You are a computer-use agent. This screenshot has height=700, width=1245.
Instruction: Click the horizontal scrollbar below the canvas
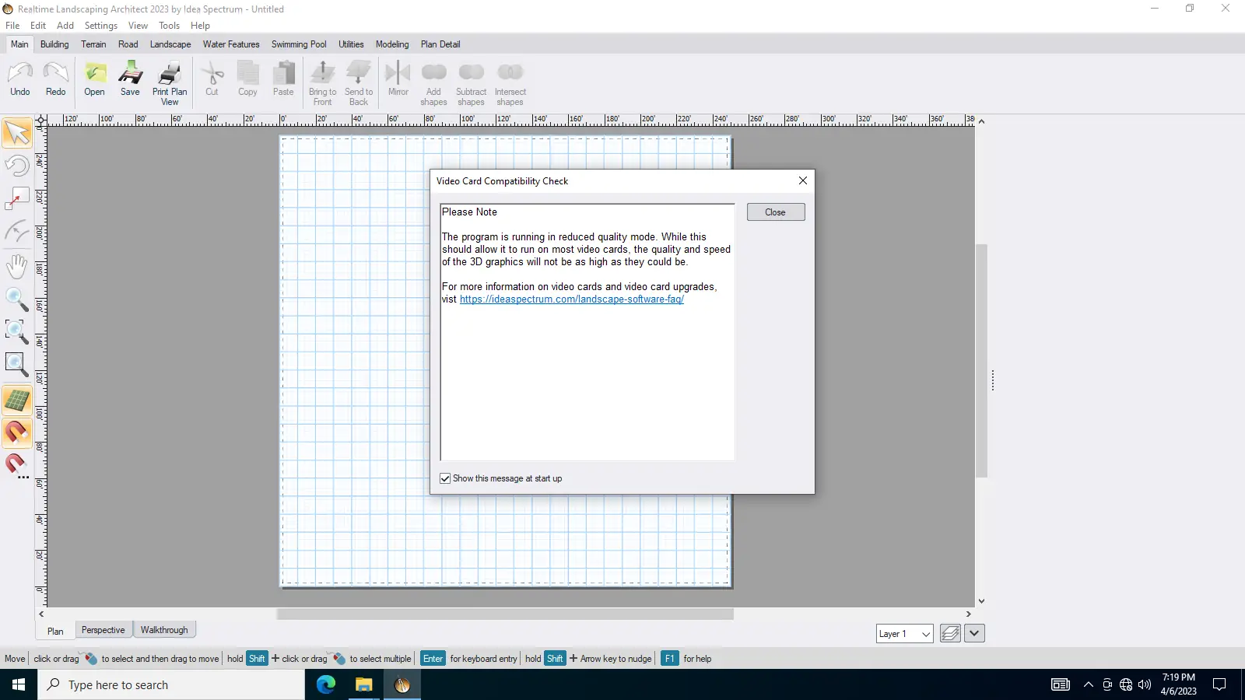coord(505,614)
